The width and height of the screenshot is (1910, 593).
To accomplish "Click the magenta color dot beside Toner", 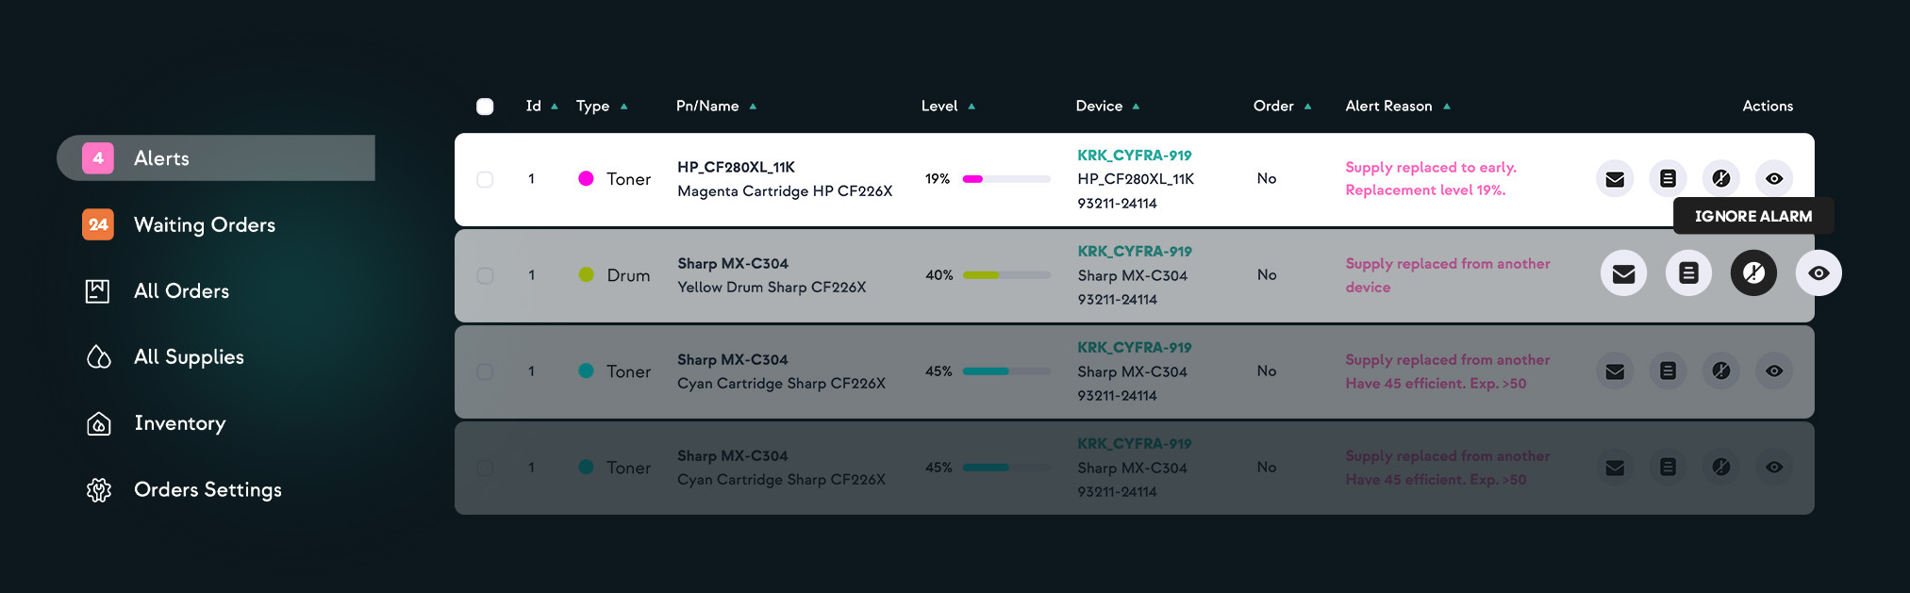I will point(586,178).
